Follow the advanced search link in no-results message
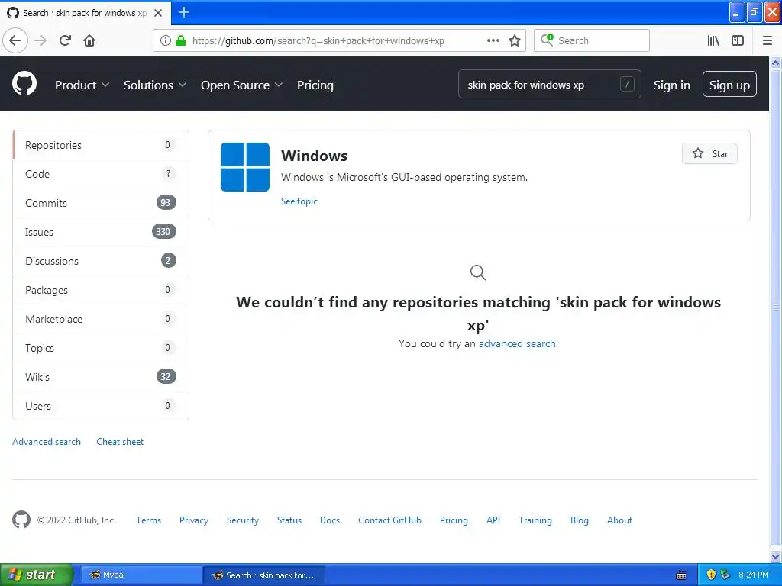The height and width of the screenshot is (586, 782). point(517,343)
